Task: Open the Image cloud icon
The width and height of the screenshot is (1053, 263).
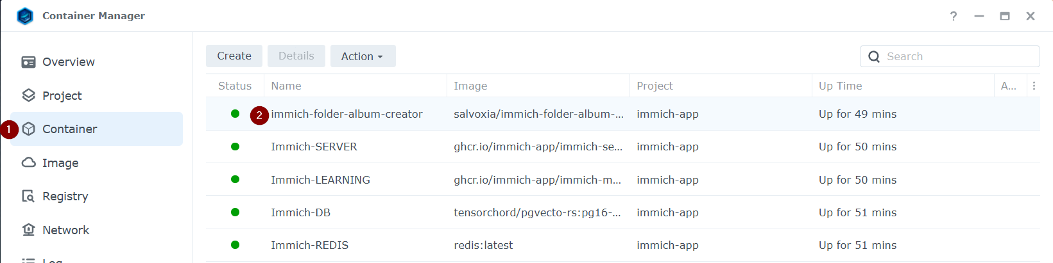Action: click(28, 163)
